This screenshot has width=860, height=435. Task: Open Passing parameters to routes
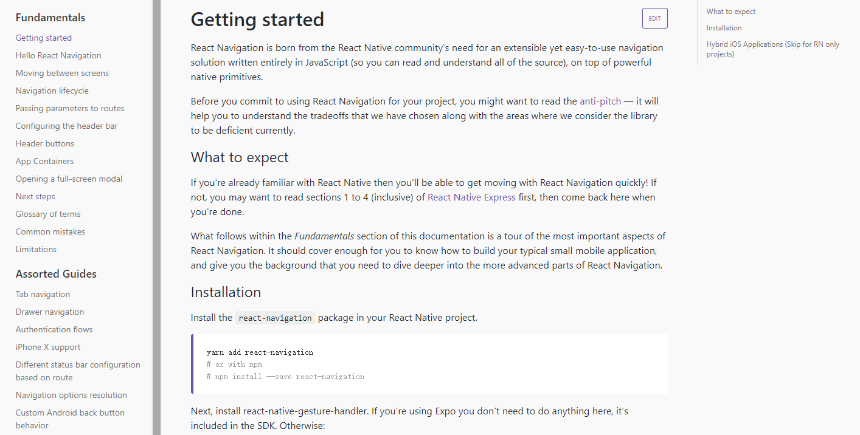point(70,108)
